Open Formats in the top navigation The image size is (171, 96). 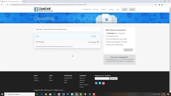tap(104, 10)
